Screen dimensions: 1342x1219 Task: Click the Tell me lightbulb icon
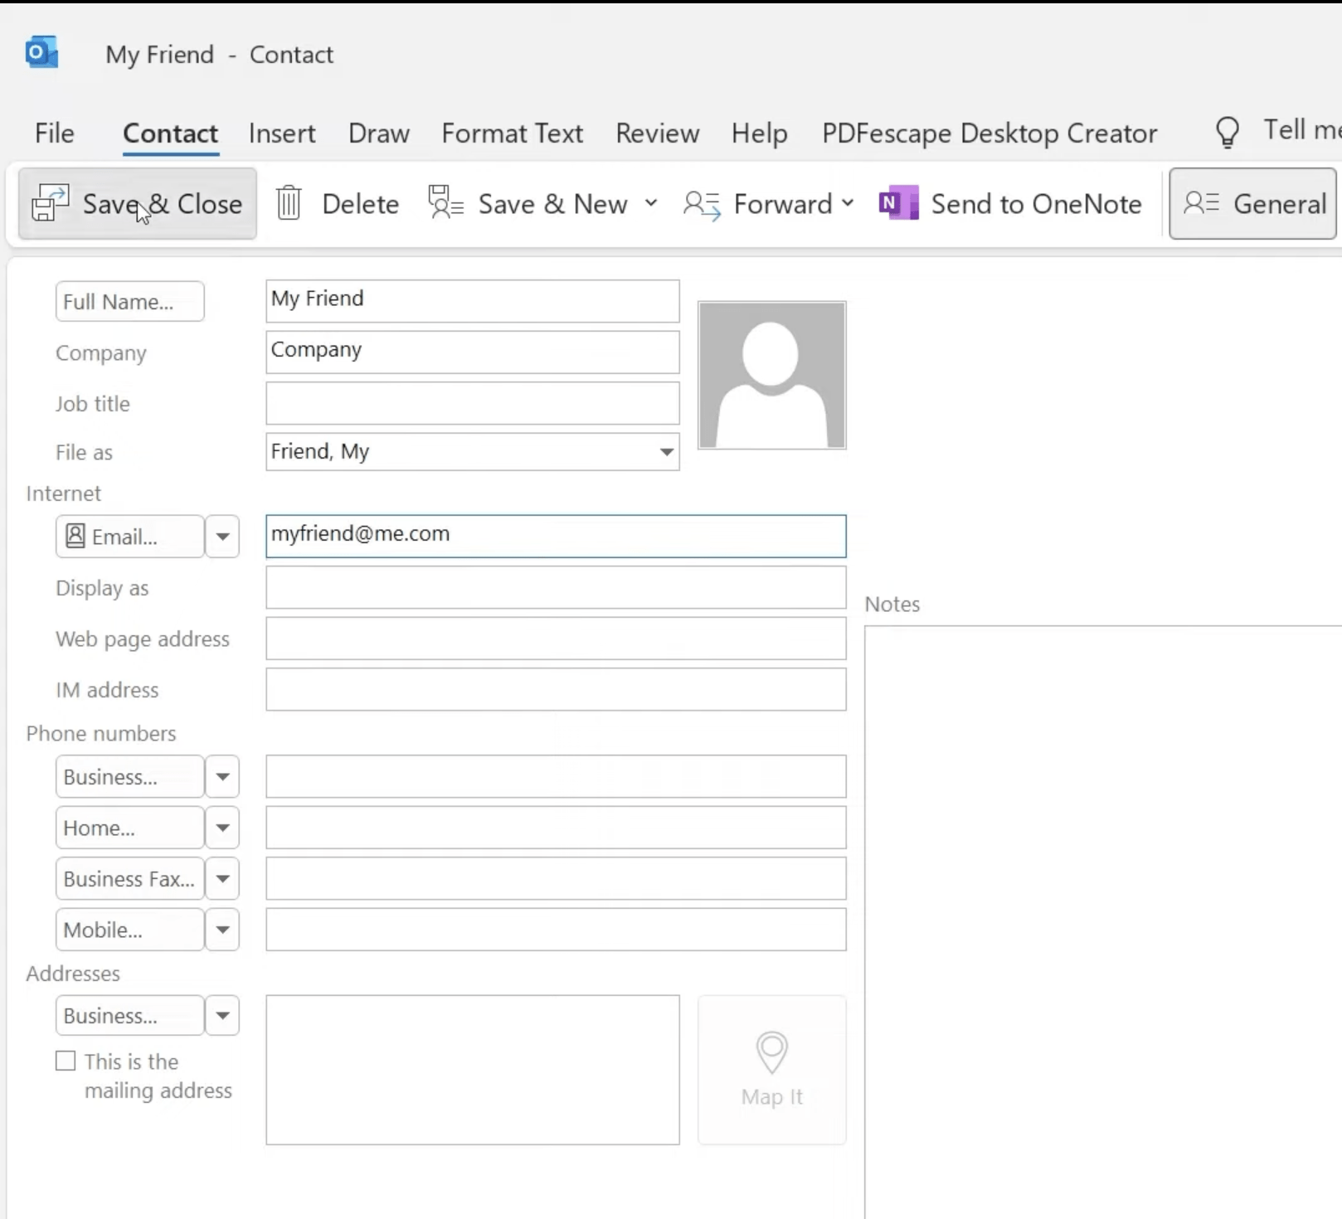coord(1228,132)
